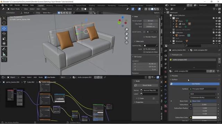
Task: Click the pan view hand icon
Action: coord(127,34)
